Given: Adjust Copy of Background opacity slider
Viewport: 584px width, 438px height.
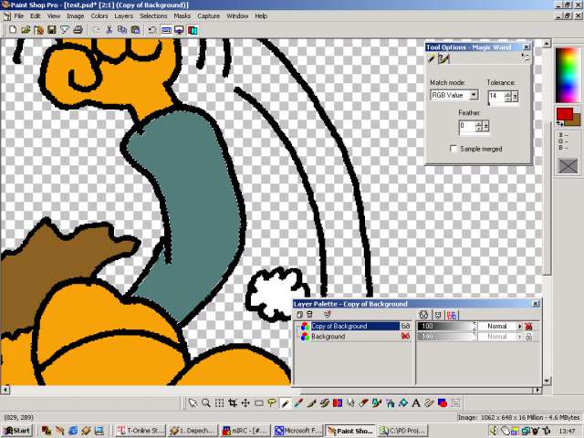Looking at the screenshot, I should [446, 327].
